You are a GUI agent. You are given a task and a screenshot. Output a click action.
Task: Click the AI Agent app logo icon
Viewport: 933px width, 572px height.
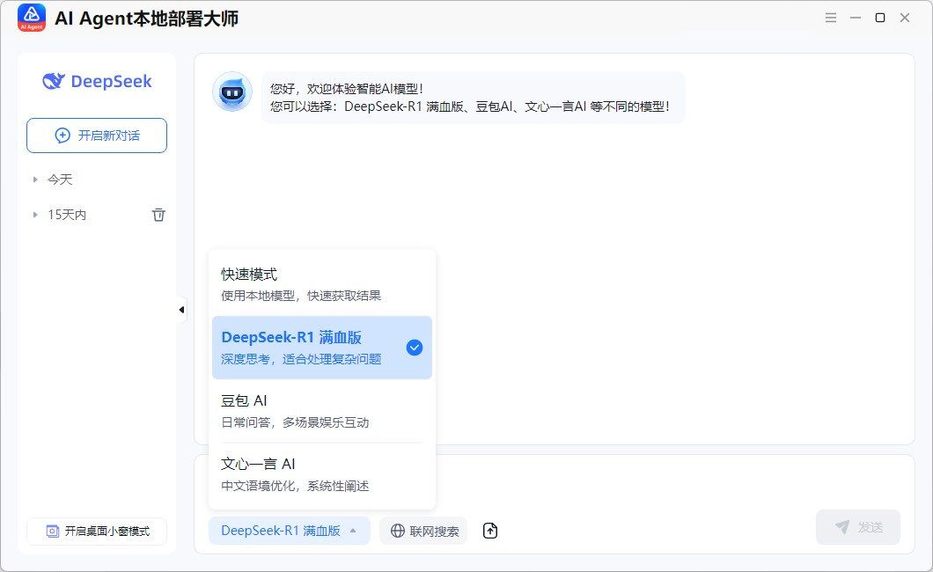tap(32, 18)
